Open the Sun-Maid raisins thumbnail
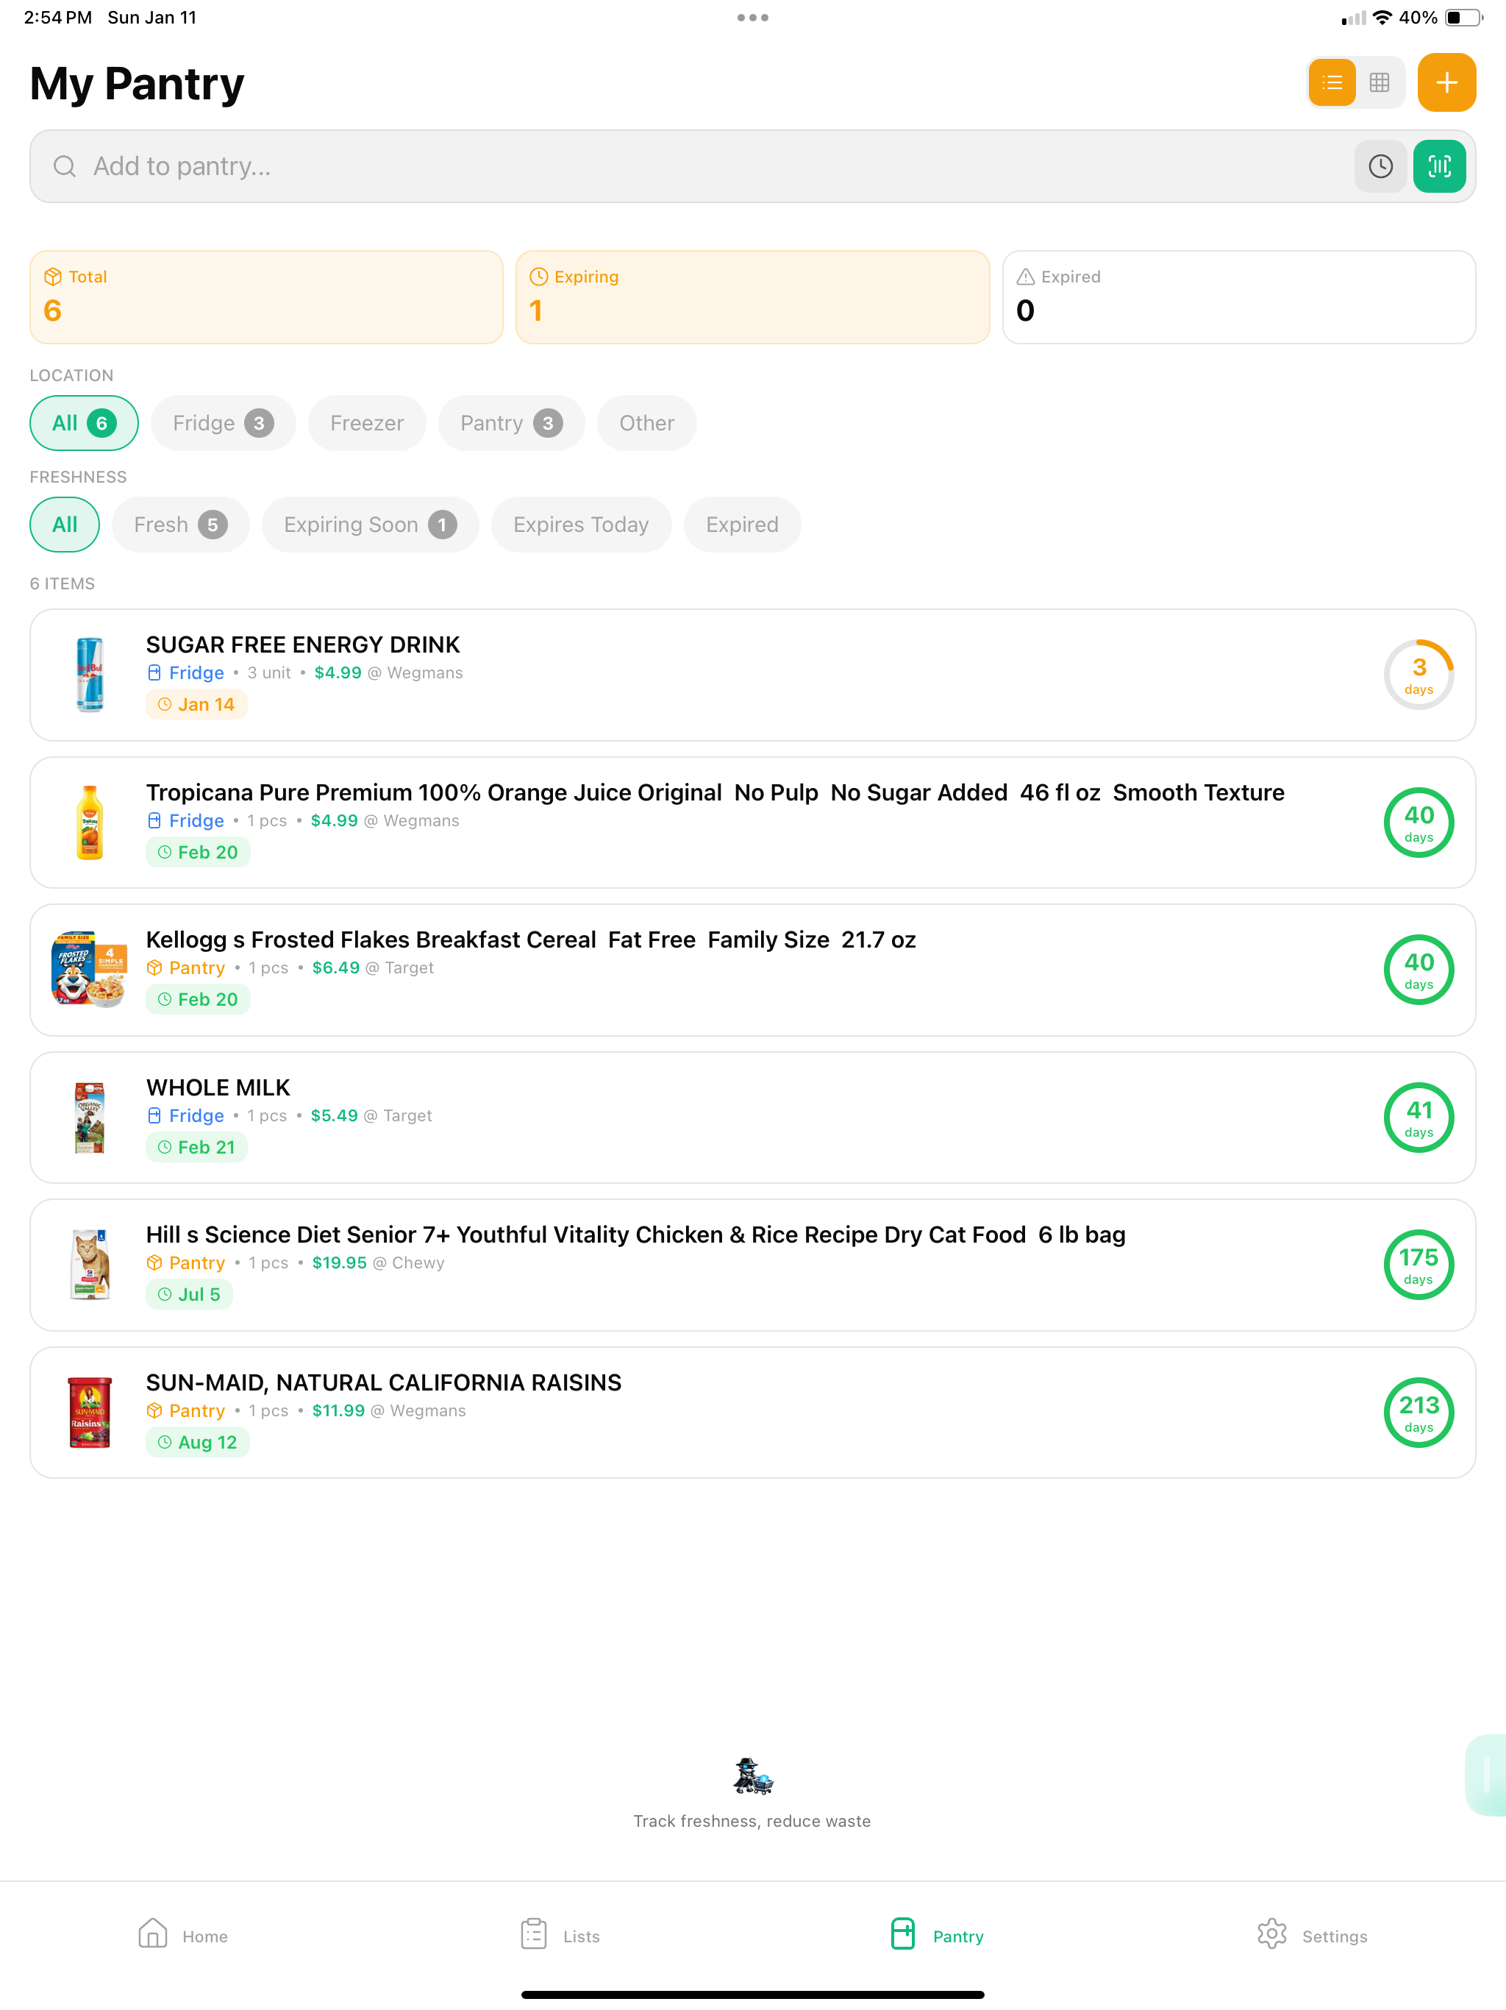 pyautogui.click(x=89, y=1413)
